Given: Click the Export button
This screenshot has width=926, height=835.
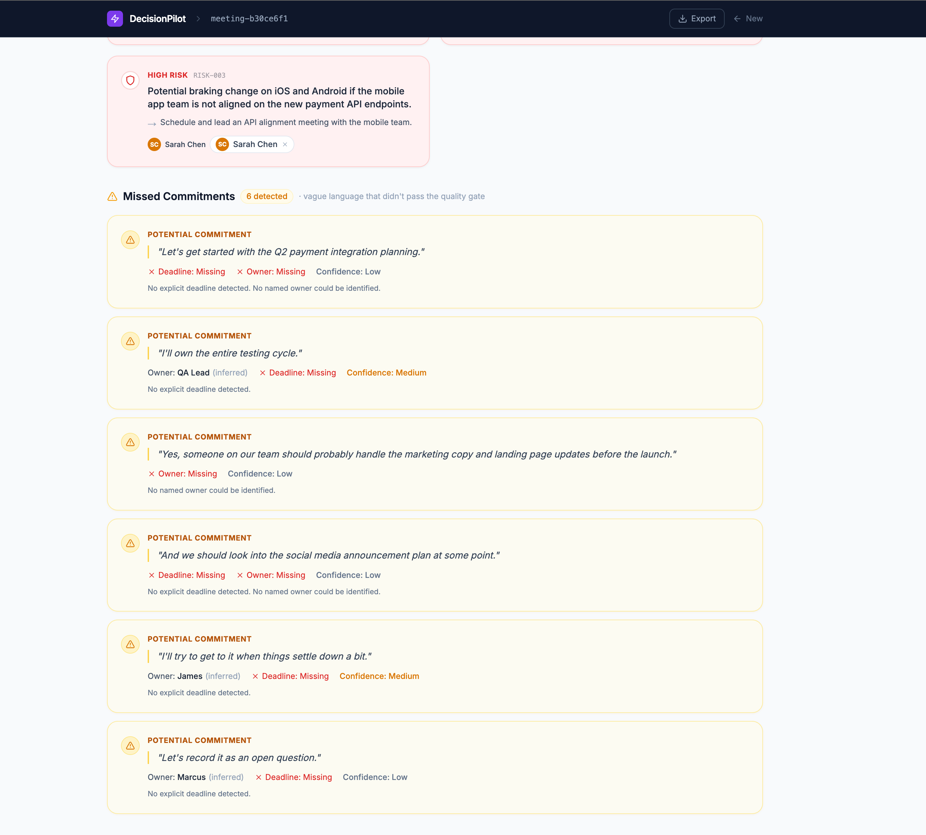Looking at the screenshot, I should tap(696, 19).
